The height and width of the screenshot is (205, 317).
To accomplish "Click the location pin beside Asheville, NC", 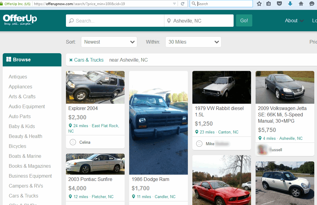I will tap(169, 21).
